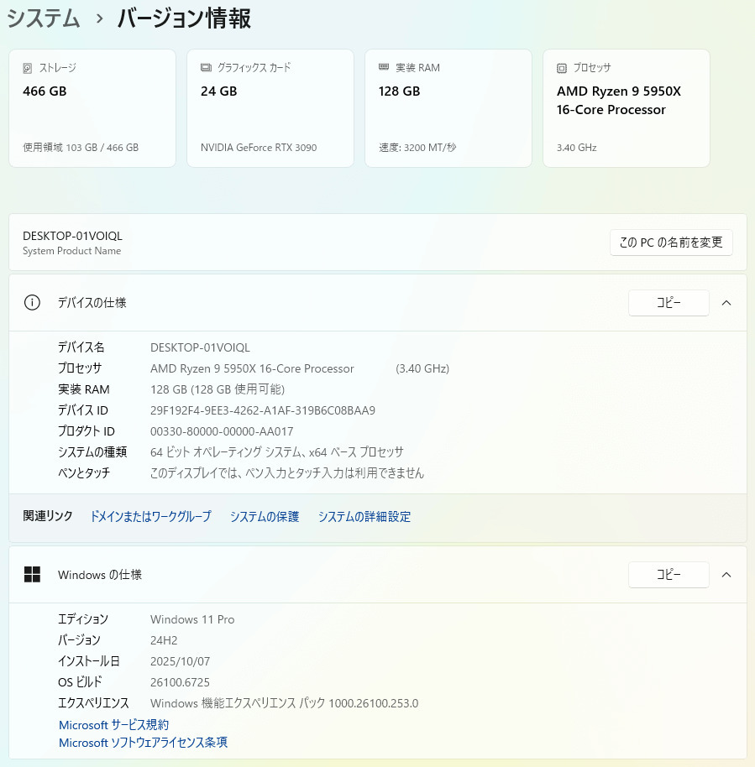Viewport: 755px width, 767px height.
Task: Click the Windows 機能エクスペリエンス パック value
Action: (284, 703)
